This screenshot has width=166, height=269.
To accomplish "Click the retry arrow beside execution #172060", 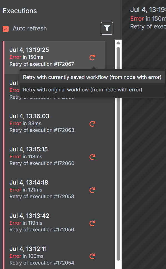I will 92,157.
